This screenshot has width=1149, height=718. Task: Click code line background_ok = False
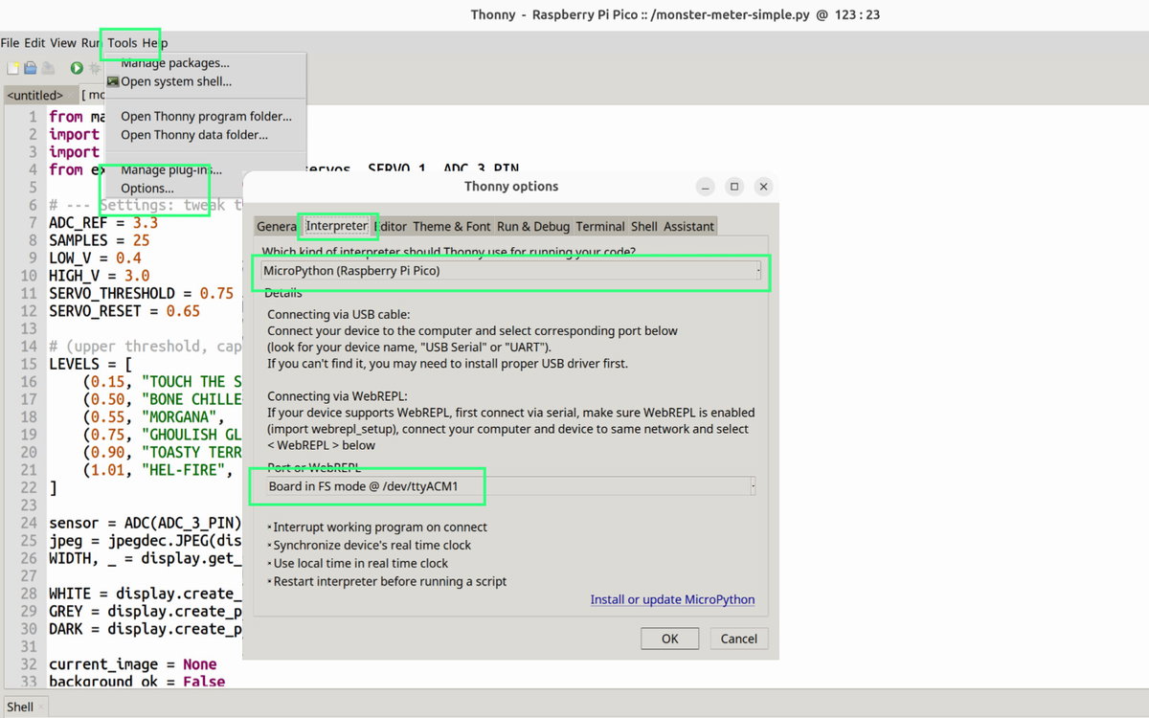pyautogui.click(x=137, y=682)
